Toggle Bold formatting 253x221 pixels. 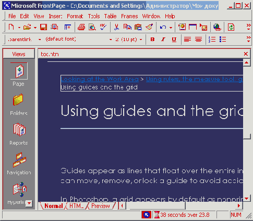[152, 40]
